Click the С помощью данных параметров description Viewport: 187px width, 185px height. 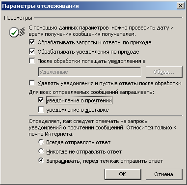(101, 31)
